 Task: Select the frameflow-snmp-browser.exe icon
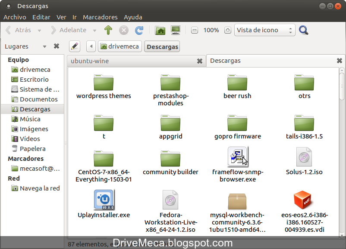click(x=237, y=157)
